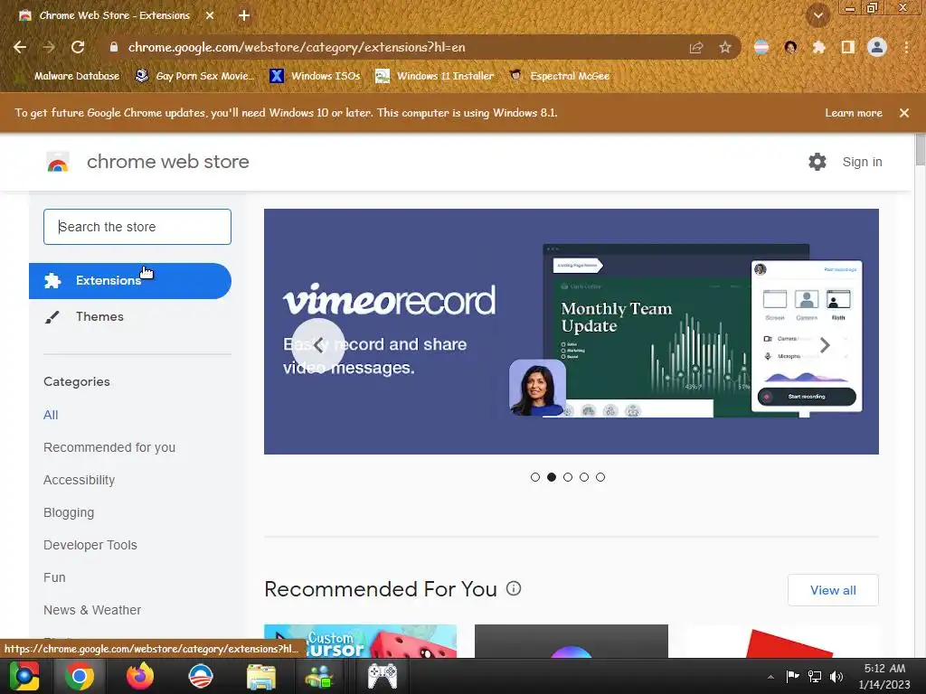926x694 pixels.
Task: Open the Extensions puzzle icon in toolbar
Action: pos(818,47)
